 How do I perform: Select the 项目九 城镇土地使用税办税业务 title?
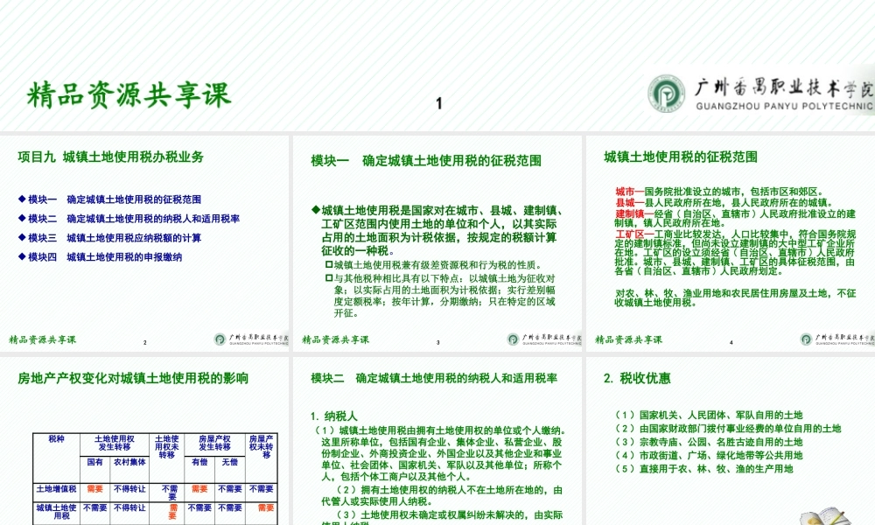coord(114,157)
